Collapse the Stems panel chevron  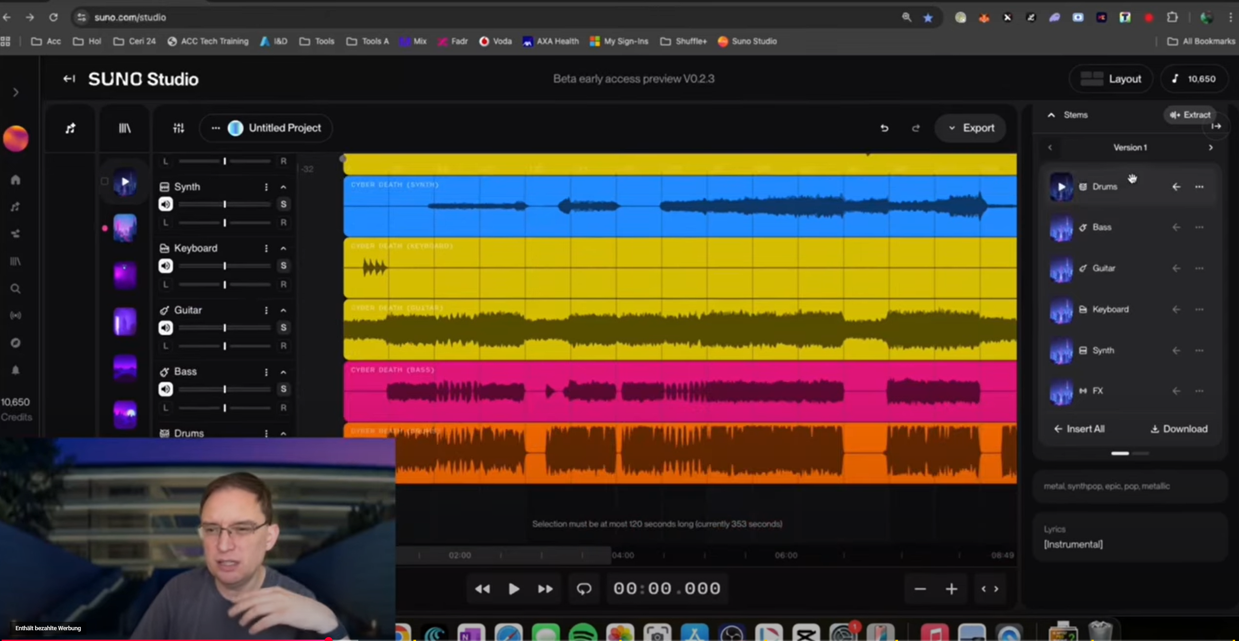pos(1051,115)
